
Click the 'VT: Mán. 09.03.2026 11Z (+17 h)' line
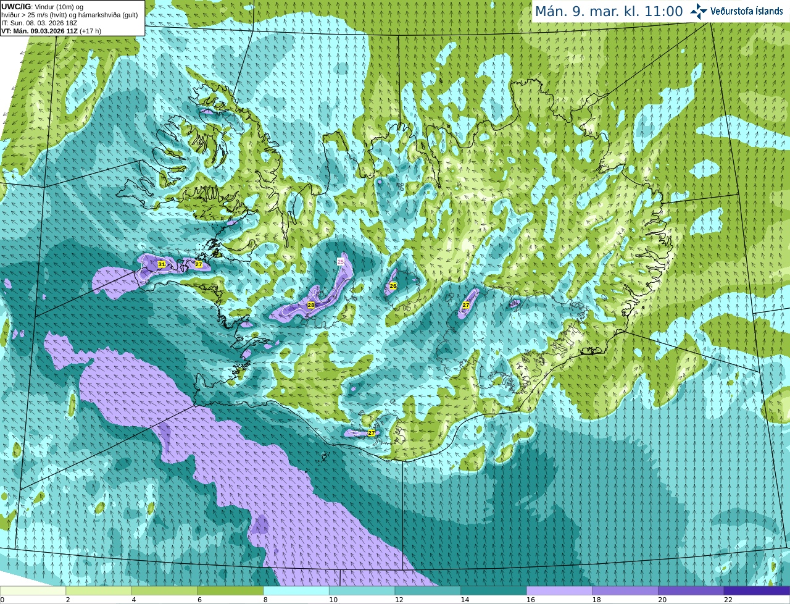coord(51,31)
